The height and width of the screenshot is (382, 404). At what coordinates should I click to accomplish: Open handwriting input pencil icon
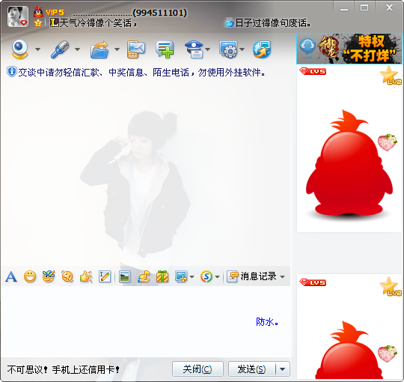tap(105, 276)
